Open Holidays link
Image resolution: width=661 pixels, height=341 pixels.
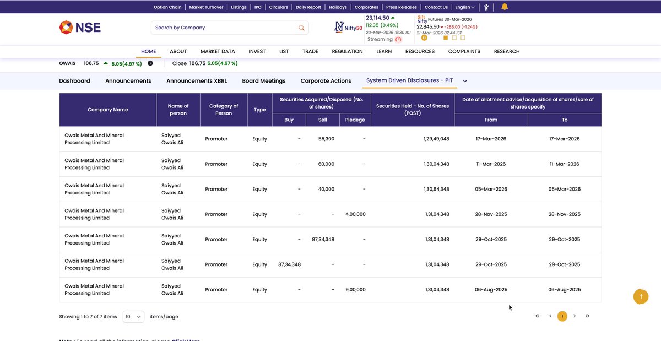coord(338,7)
